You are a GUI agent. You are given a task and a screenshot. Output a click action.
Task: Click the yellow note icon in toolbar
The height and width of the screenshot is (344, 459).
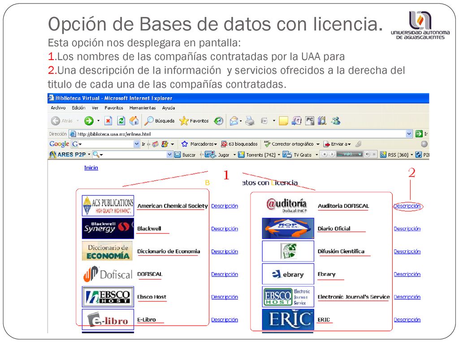[x=283, y=120]
